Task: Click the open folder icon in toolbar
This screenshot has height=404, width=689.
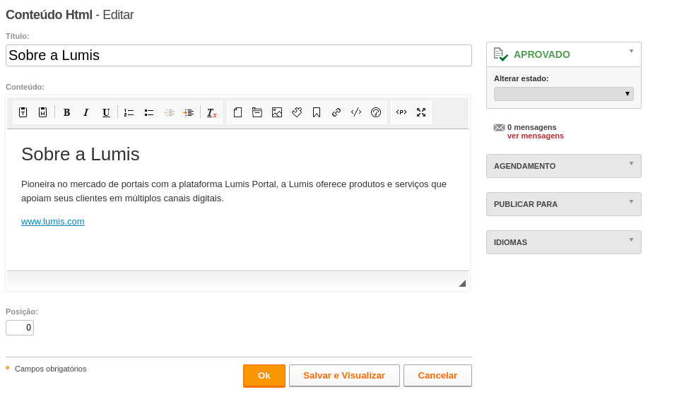Action: [x=257, y=112]
